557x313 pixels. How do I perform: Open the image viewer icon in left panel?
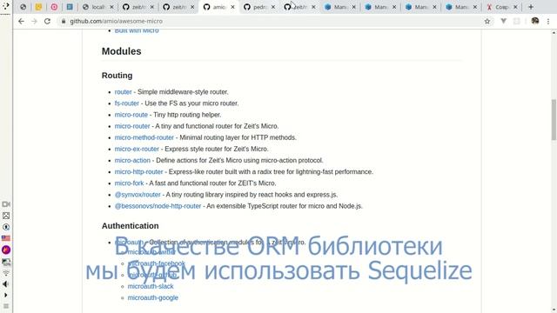tap(6, 216)
